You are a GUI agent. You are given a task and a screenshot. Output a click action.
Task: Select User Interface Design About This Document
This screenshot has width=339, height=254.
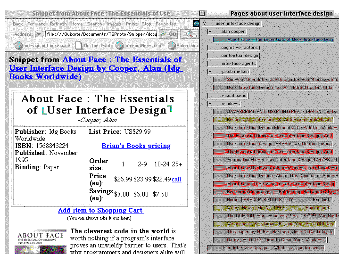(276, 175)
